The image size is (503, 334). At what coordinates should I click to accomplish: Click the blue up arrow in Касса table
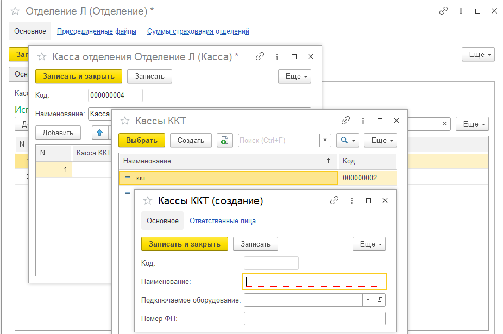click(99, 132)
